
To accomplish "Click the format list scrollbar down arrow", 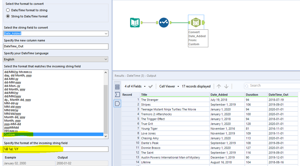I will pyautogui.click(x=106, y=136).
